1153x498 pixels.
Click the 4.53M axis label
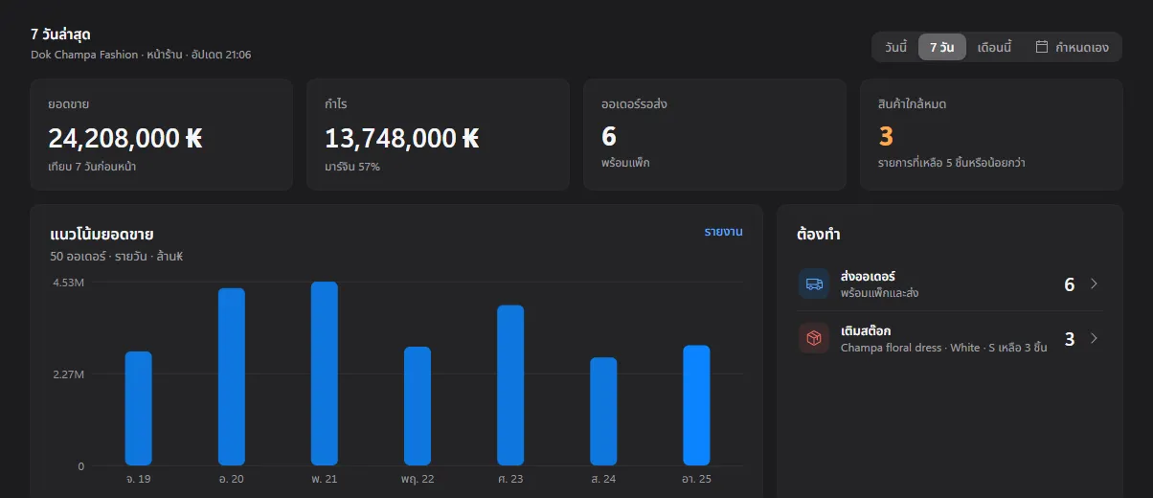[68, 283]
